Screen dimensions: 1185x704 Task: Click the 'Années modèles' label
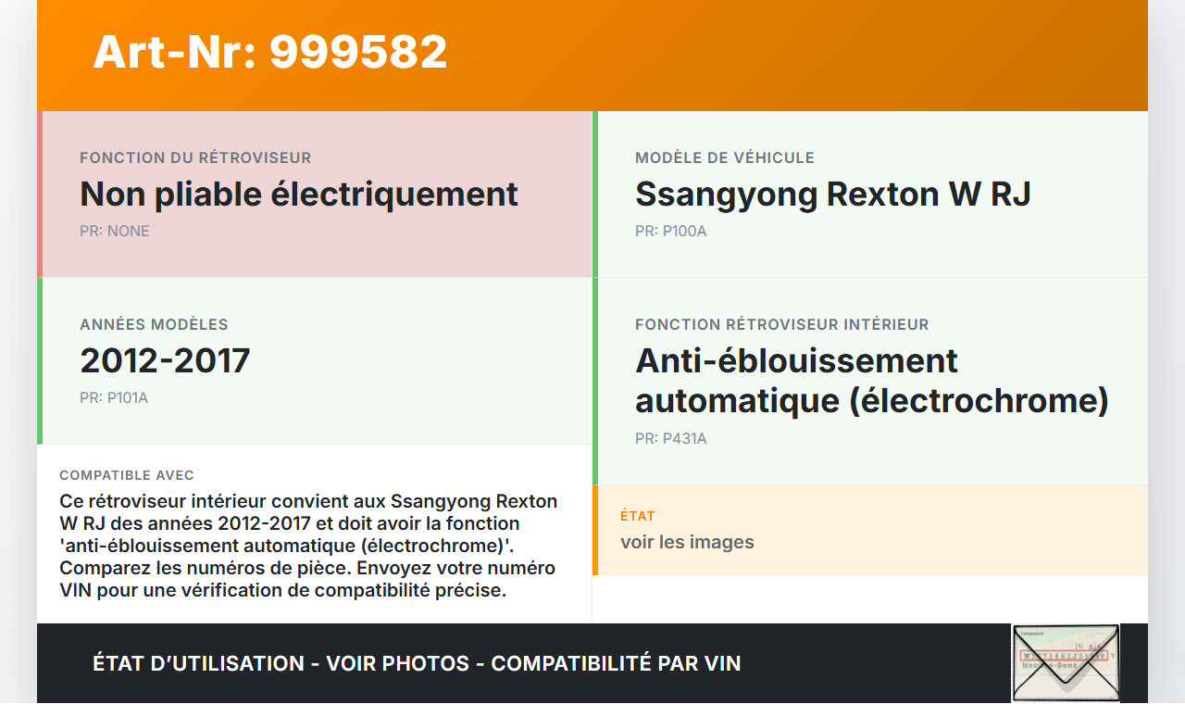point(154,325)
